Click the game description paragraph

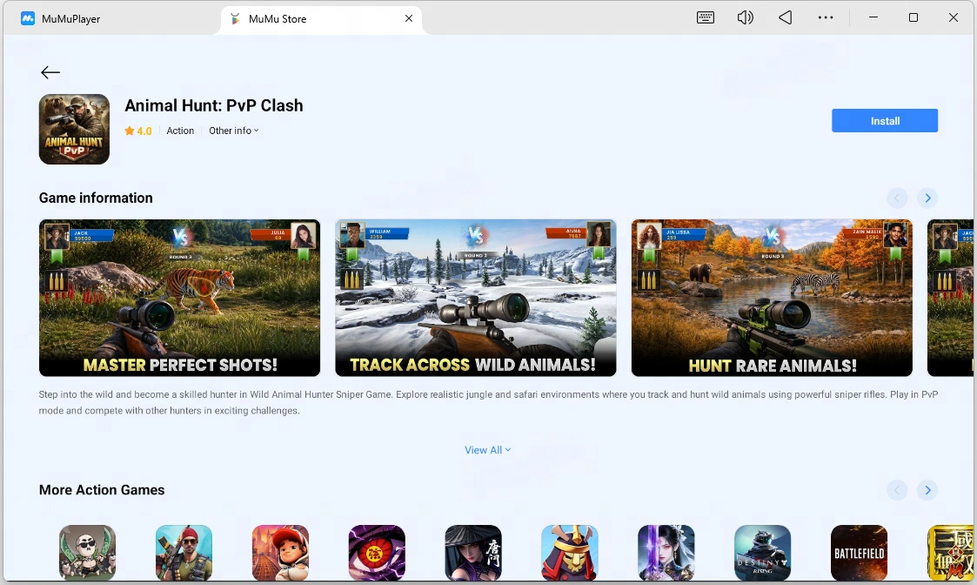tap(488, 402)
